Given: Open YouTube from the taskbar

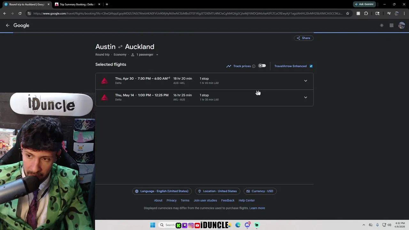Looking at the screenshot, I should click(x=197, y=226).
